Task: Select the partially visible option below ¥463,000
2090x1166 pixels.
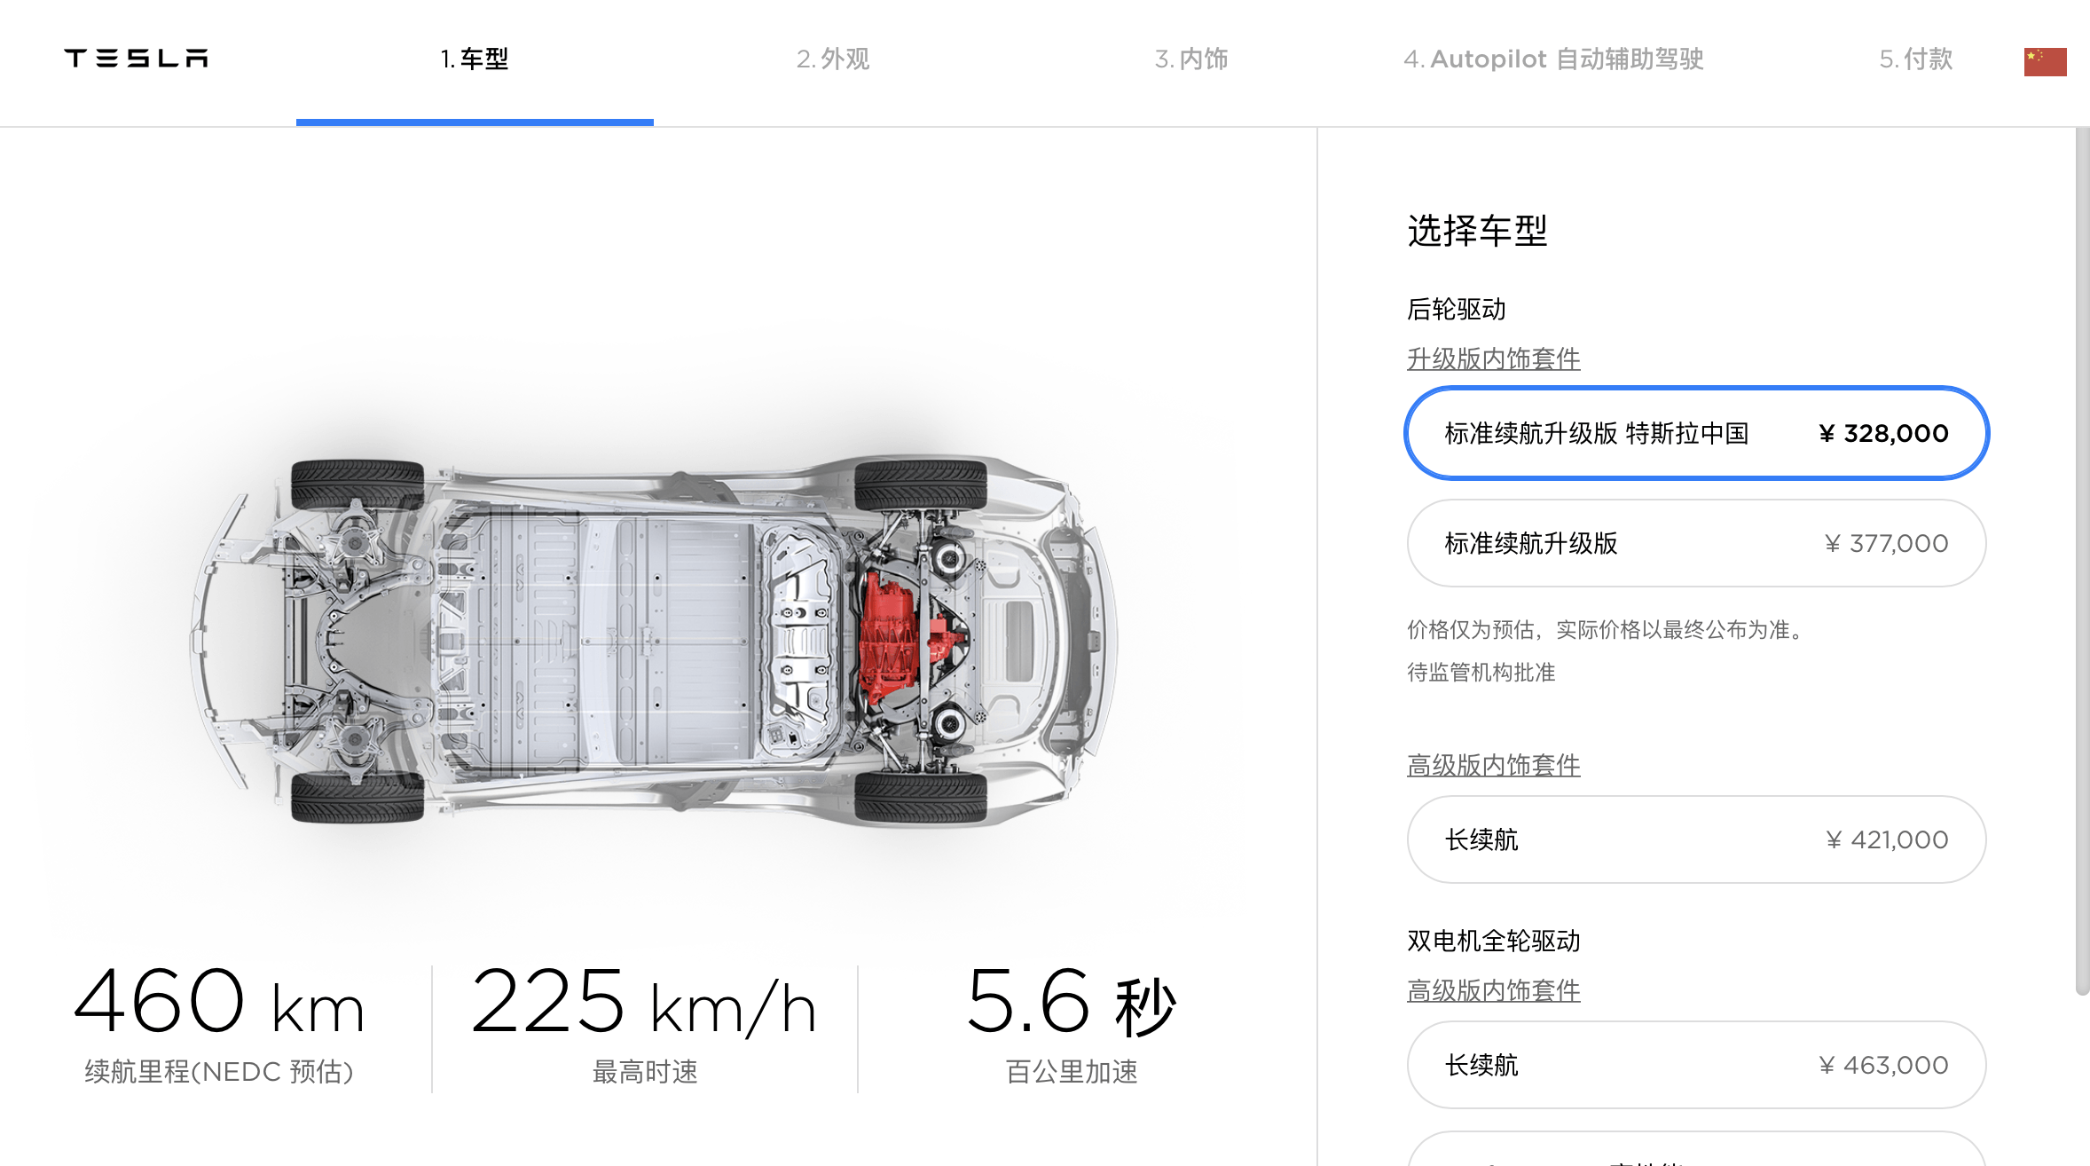Action: [1696, 1150]
